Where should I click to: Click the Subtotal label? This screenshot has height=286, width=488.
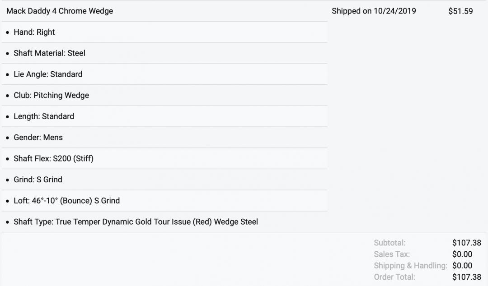point(389,243)
